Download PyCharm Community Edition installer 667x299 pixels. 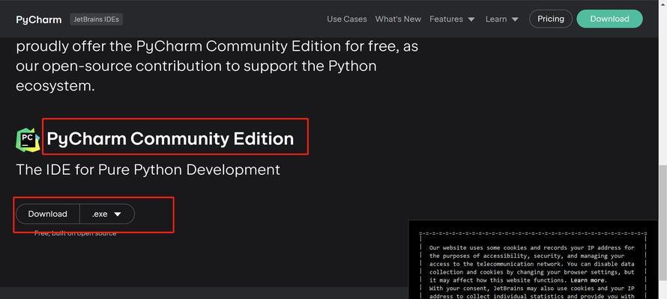coord(48,215)
